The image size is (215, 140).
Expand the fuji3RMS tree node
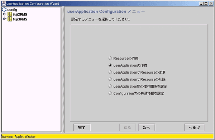5,19
